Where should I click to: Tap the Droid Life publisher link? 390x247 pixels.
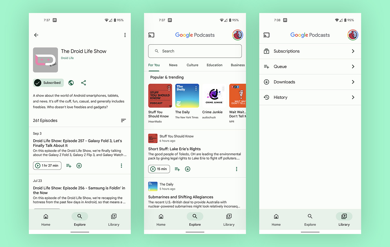click(67, 58)
